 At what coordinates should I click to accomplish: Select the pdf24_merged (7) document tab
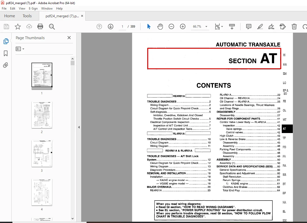[62, 16]
